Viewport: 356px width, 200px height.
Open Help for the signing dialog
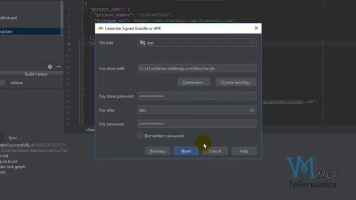pos(244,151)
